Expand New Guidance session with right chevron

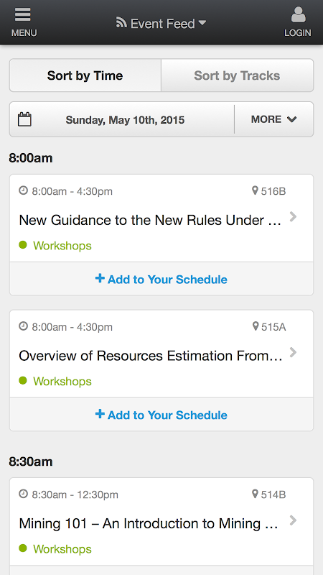[x=293, y=217]
